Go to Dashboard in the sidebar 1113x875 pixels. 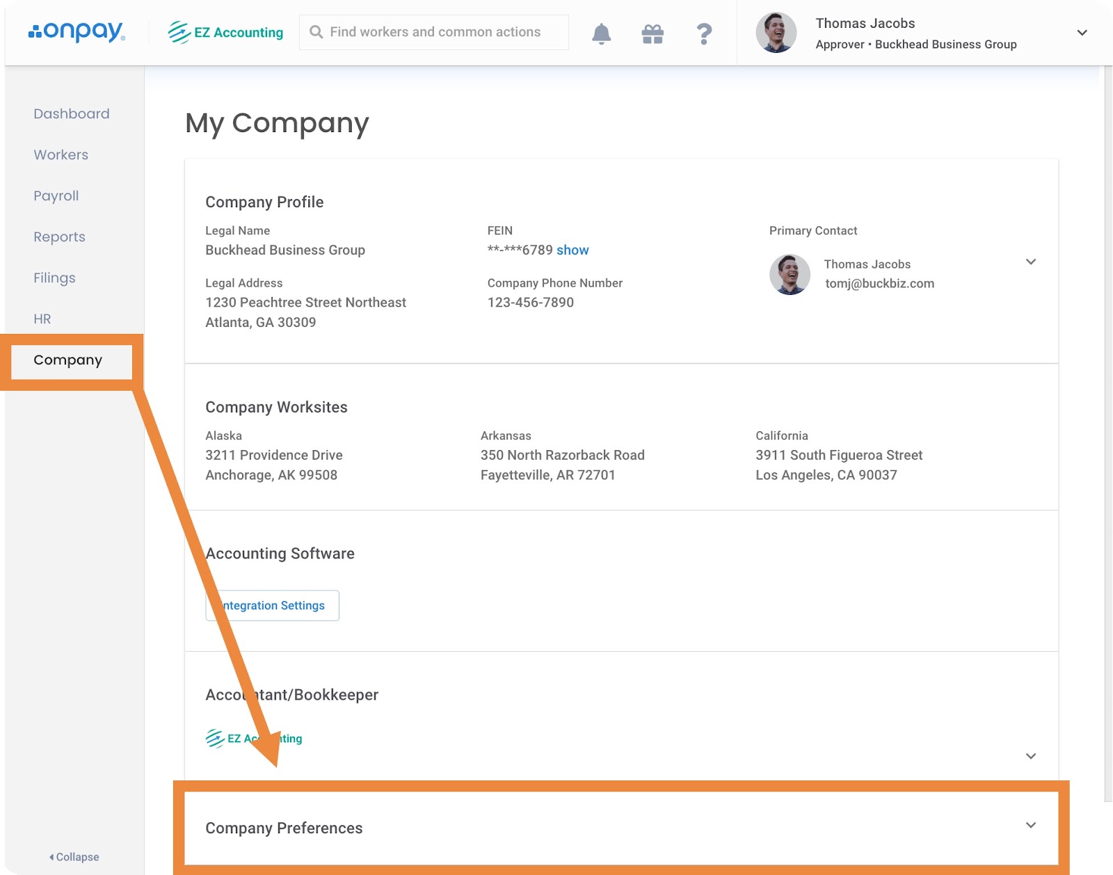coord(72,113)
